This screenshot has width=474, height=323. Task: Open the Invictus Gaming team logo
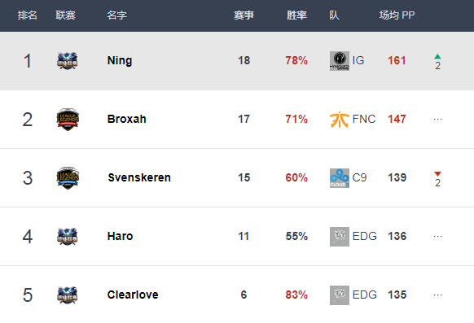click(340, 61)
